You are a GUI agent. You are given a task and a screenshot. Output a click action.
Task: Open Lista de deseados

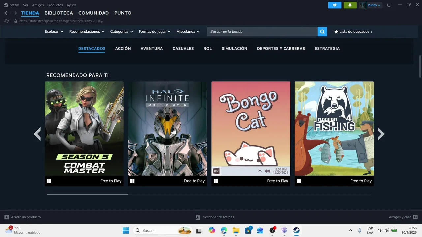(x=353, y=32)
